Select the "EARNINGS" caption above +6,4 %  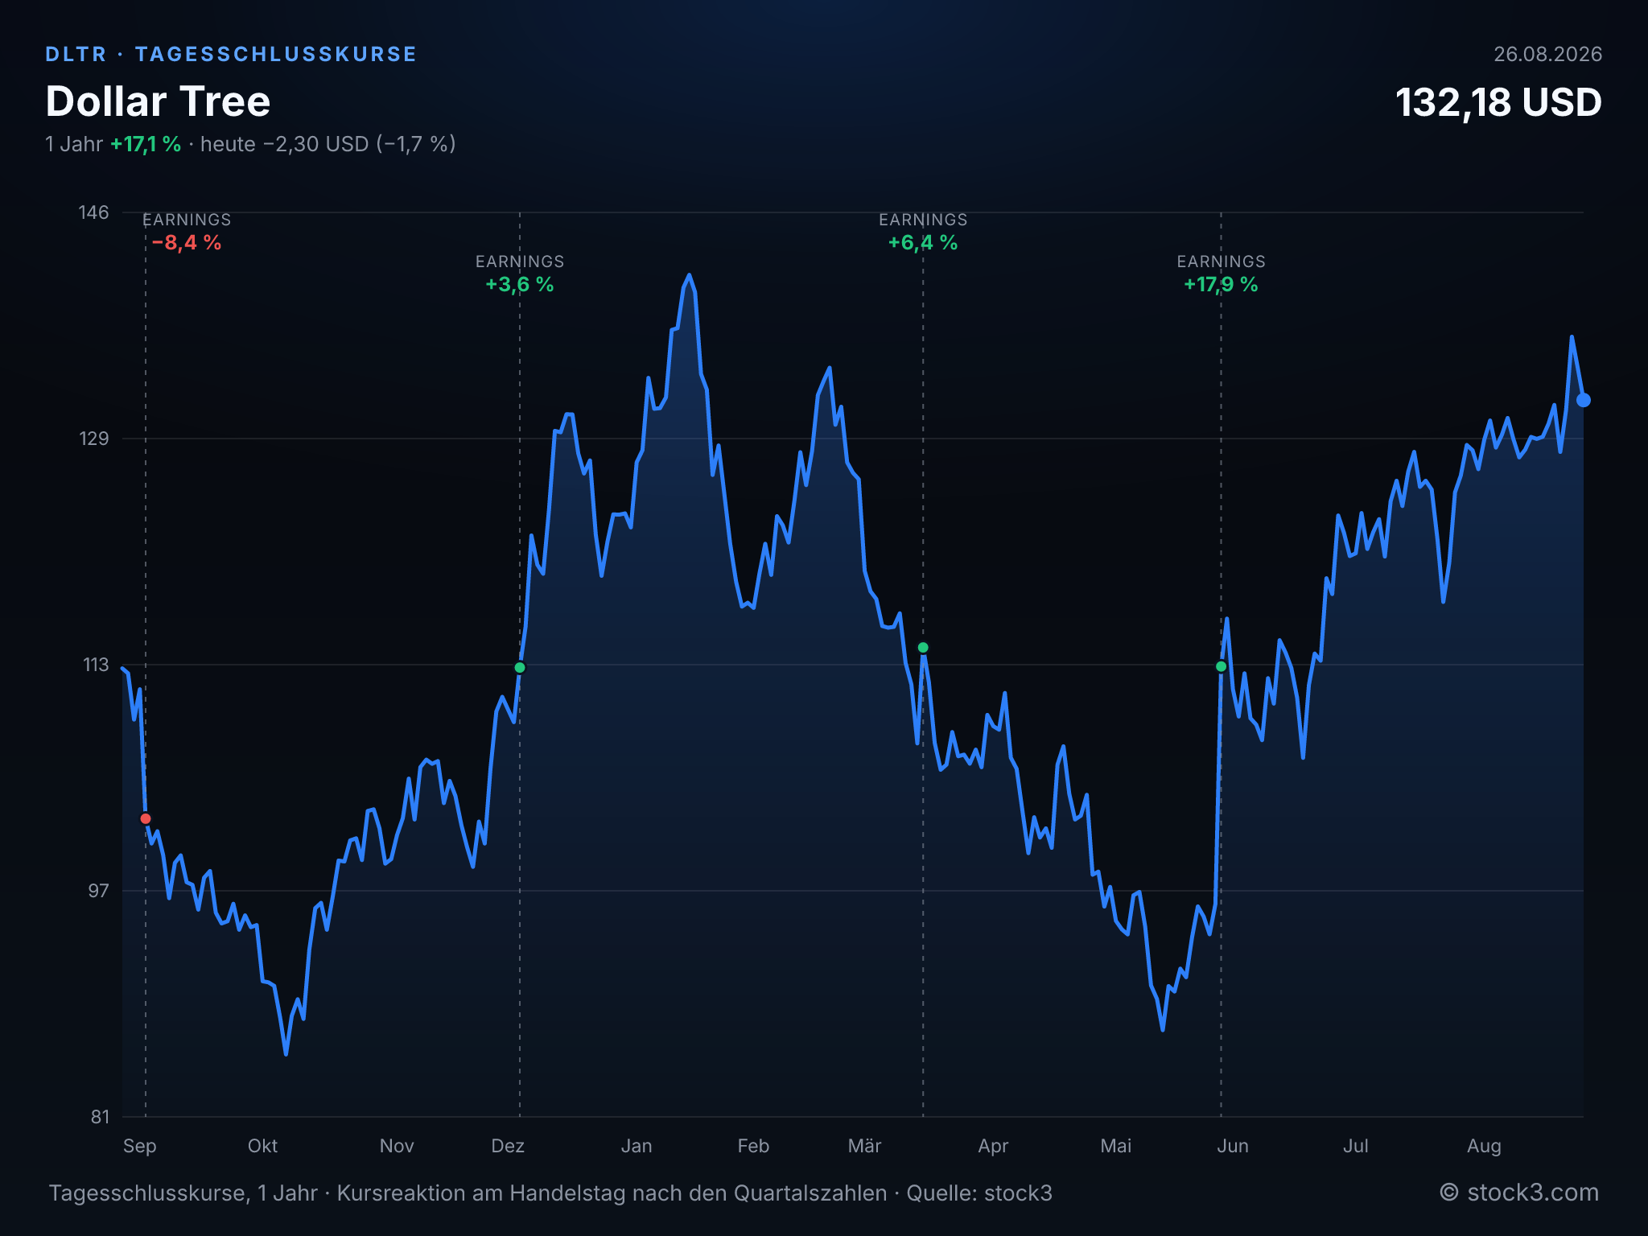[x=923, y=220]
